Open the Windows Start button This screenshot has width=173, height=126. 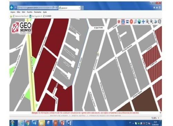[12, 123]
